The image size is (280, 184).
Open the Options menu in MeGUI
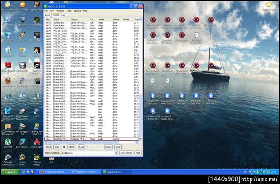coord(77,11)
